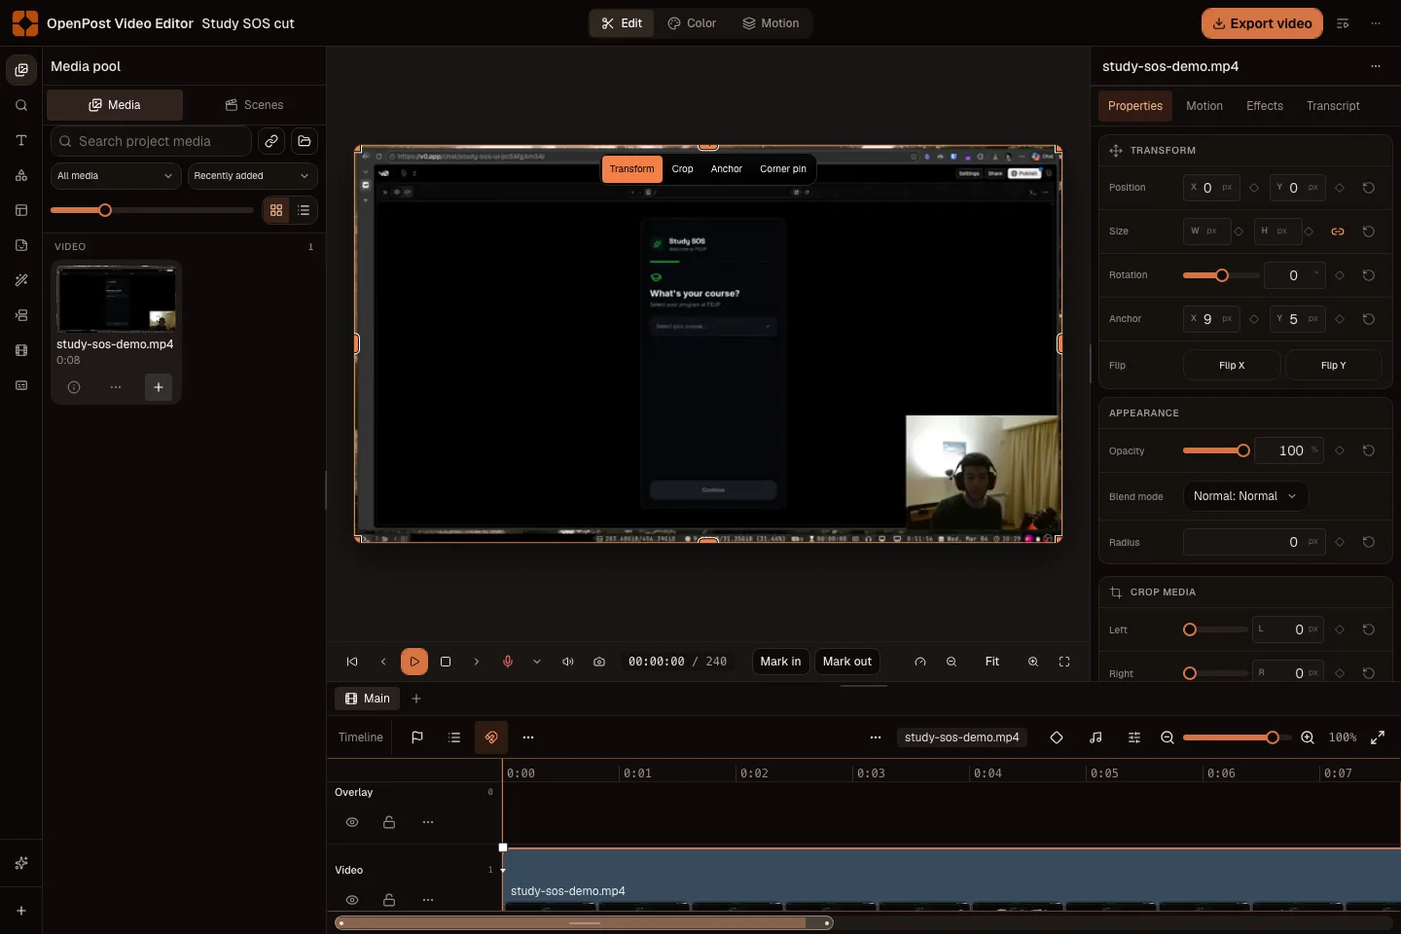Switch media pool to list view
Image resolution: width=1401 pixels, height=934 pixels.
(x=304, y=210)
